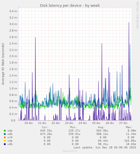
Task: Click the '20 dic' x-axis label
Action: pyautogui.click(x=29, y=123)
